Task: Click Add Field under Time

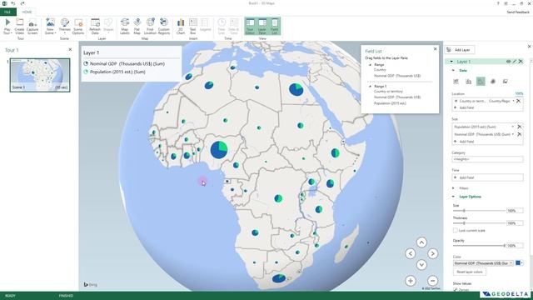Action: click(x=487, y=177)
